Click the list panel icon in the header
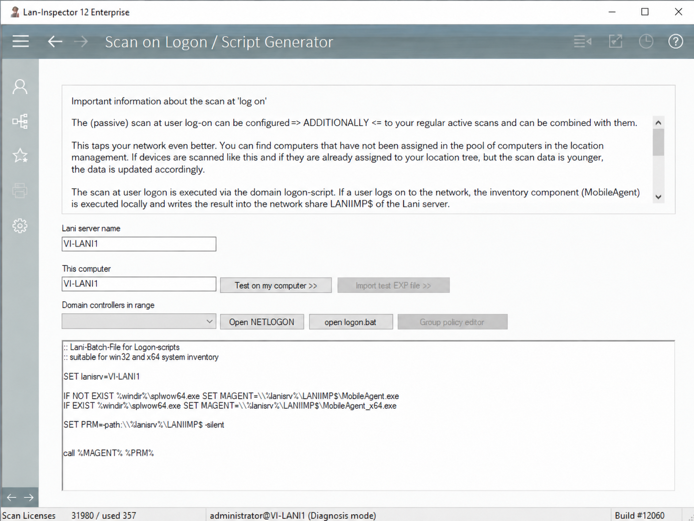The height and width of the screenshot is (521, 694). tap(583, 42)
